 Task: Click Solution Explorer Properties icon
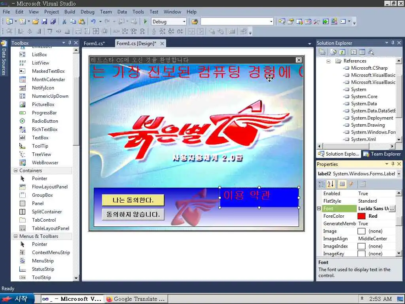(x=322, y=52)
